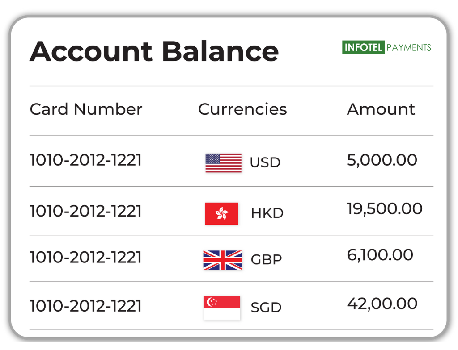Click the card number in SGD row

click(x=85, y=306)
